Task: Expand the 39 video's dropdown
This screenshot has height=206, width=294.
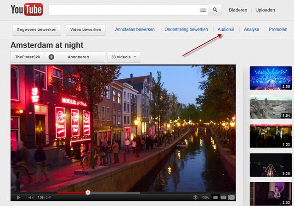Action: (x=124, y=57)
